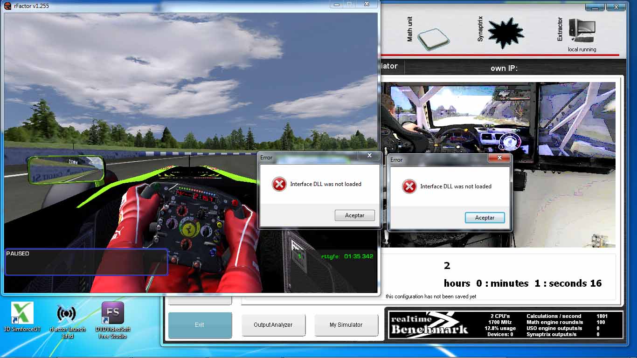
Task: Open the rFactor launch 3.fsd desktop file
Action: (67, 313)
